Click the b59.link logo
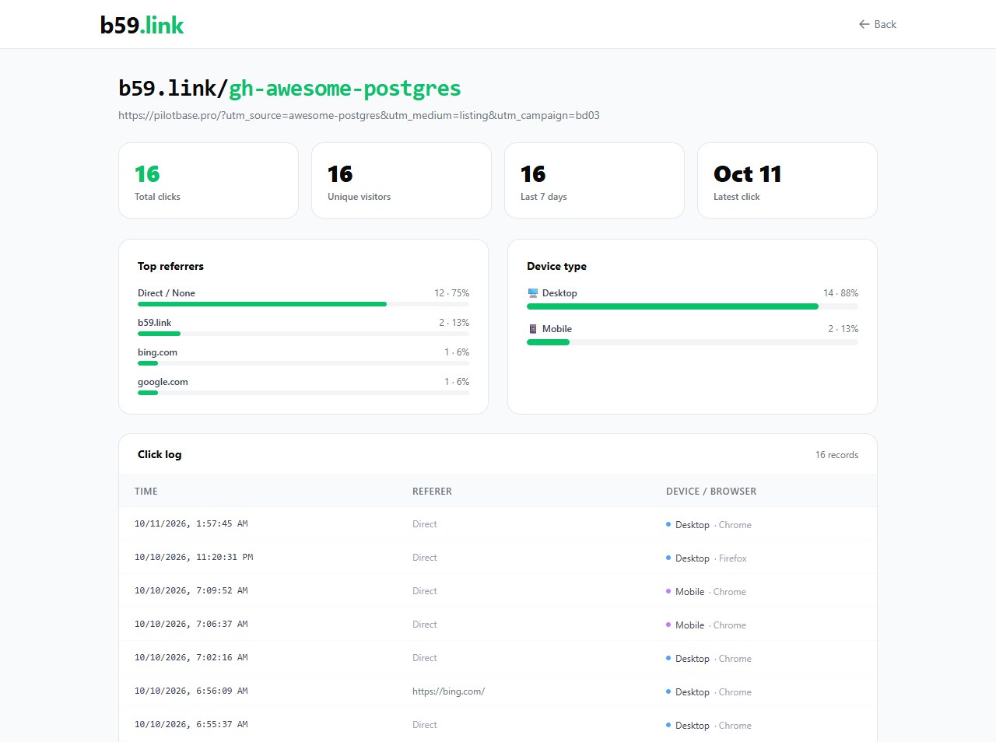The height and width of the screenshot is (742, 996). coord(142,25)
